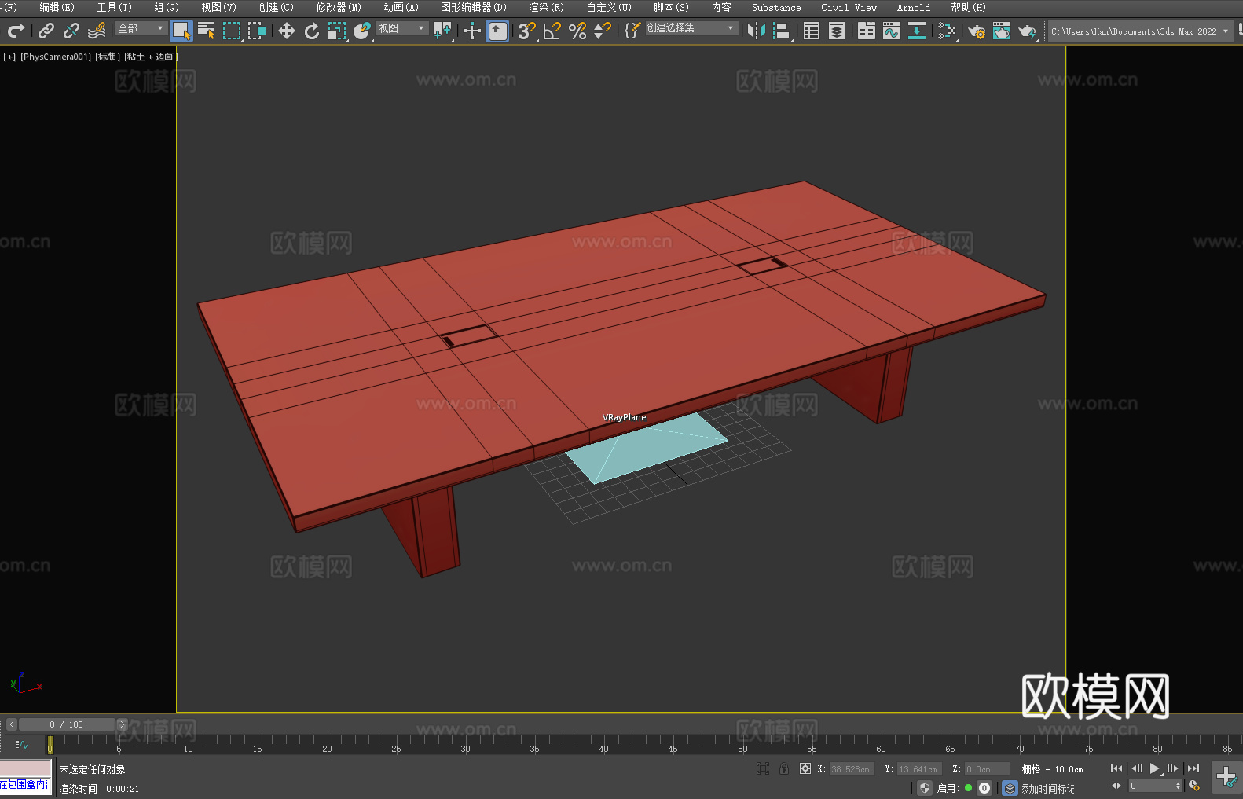Open 创建选择集 named selection dropdown

pyautogui.click(x=691, y=28)
